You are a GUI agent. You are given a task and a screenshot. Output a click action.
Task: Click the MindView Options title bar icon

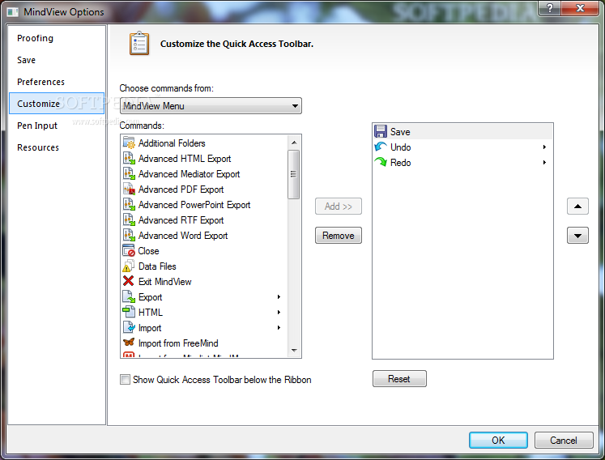[x=12, y=12]
